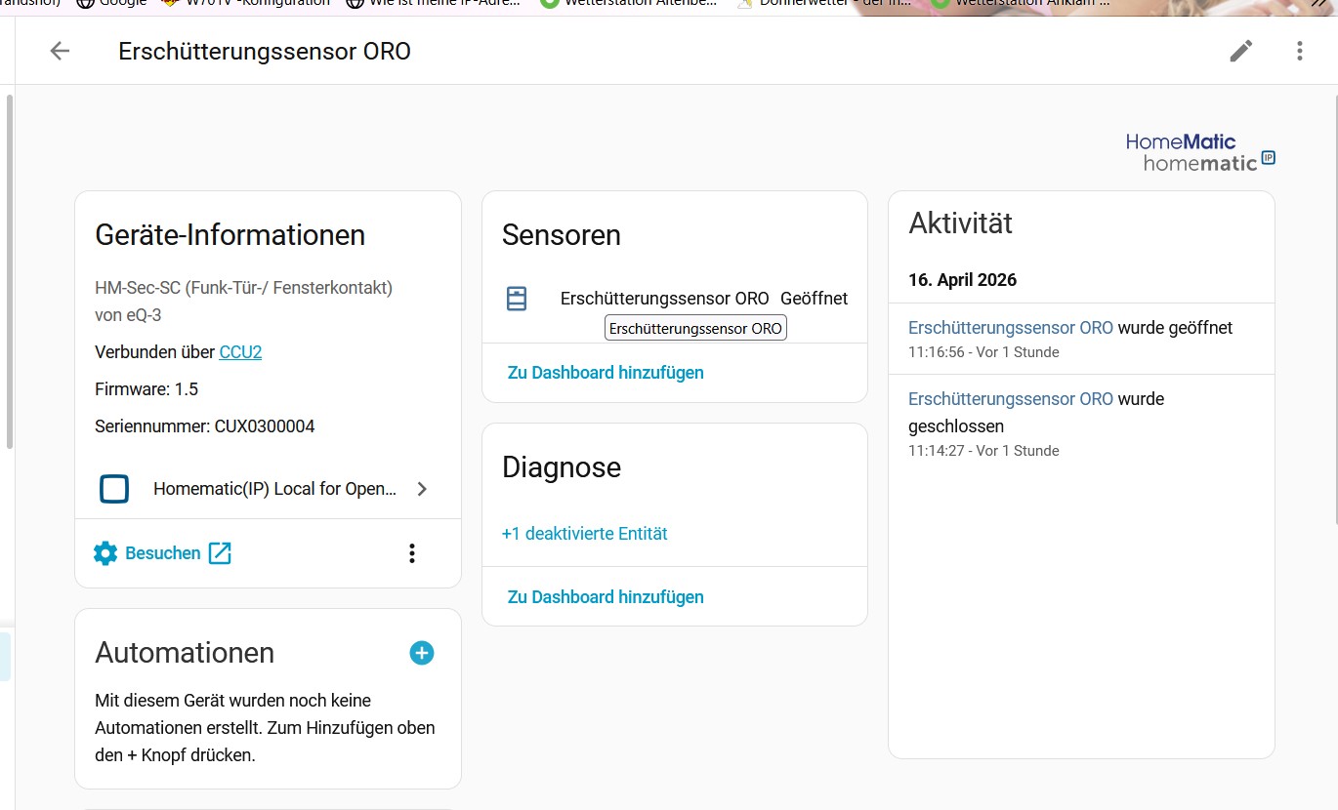
Task: Click the sensor entity icon
Action: 517,299
